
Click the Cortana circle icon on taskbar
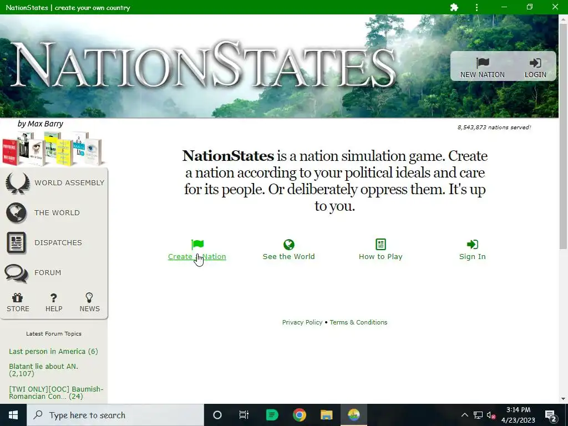point(217,415)
